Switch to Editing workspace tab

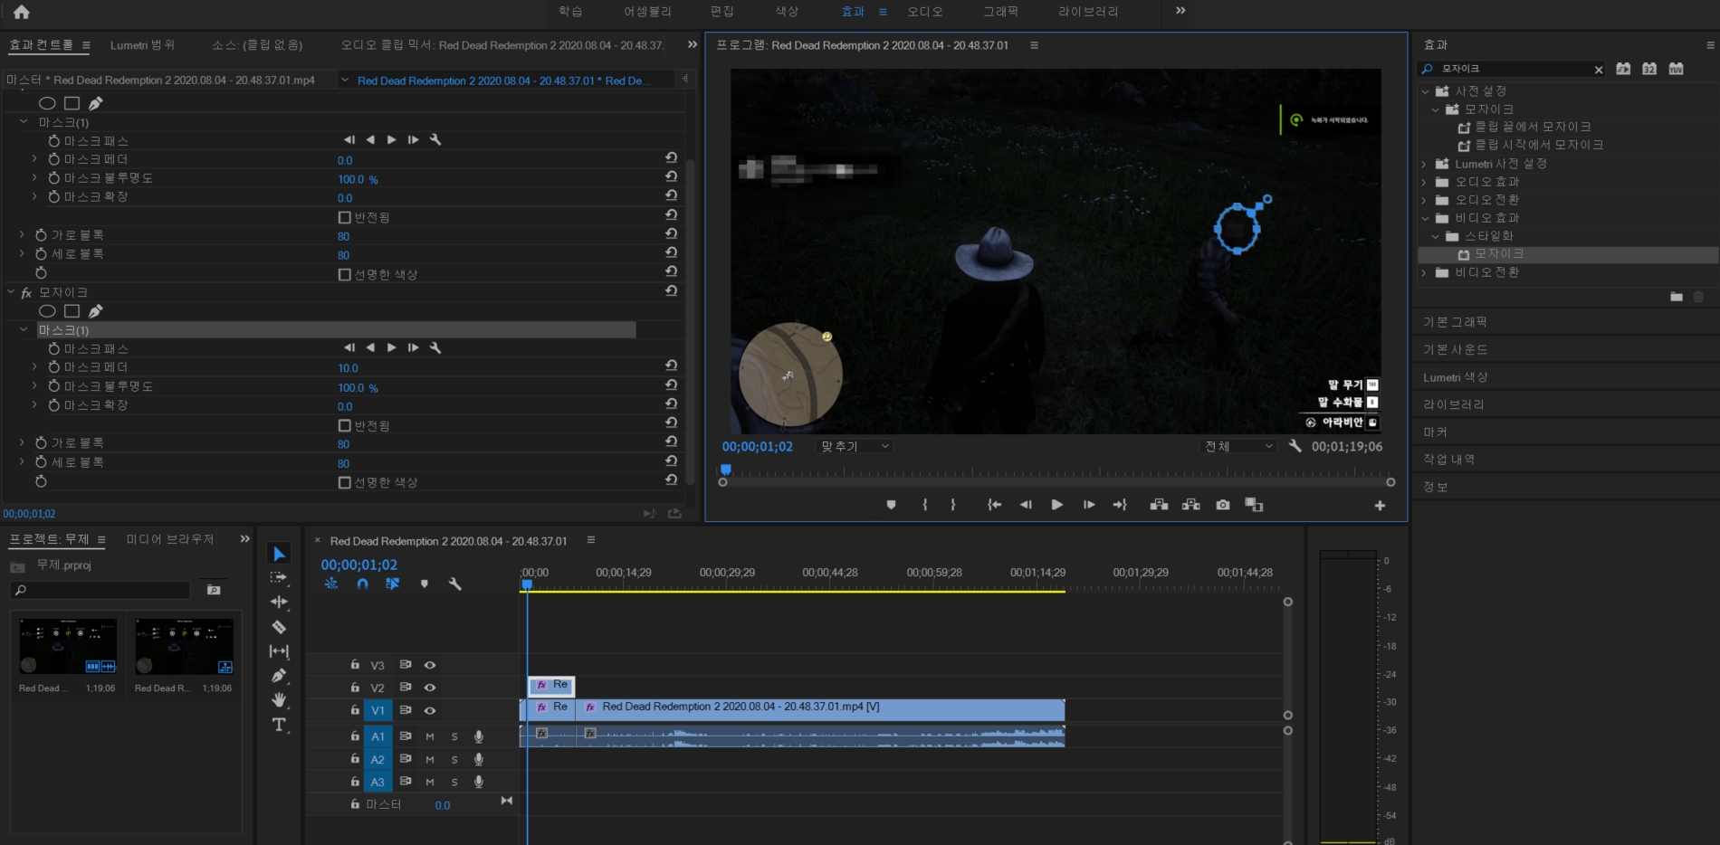point(722,12)
